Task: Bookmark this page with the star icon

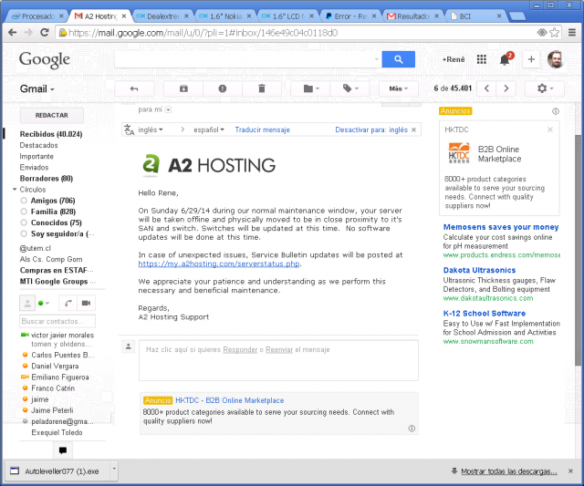Action: point(555,33)
